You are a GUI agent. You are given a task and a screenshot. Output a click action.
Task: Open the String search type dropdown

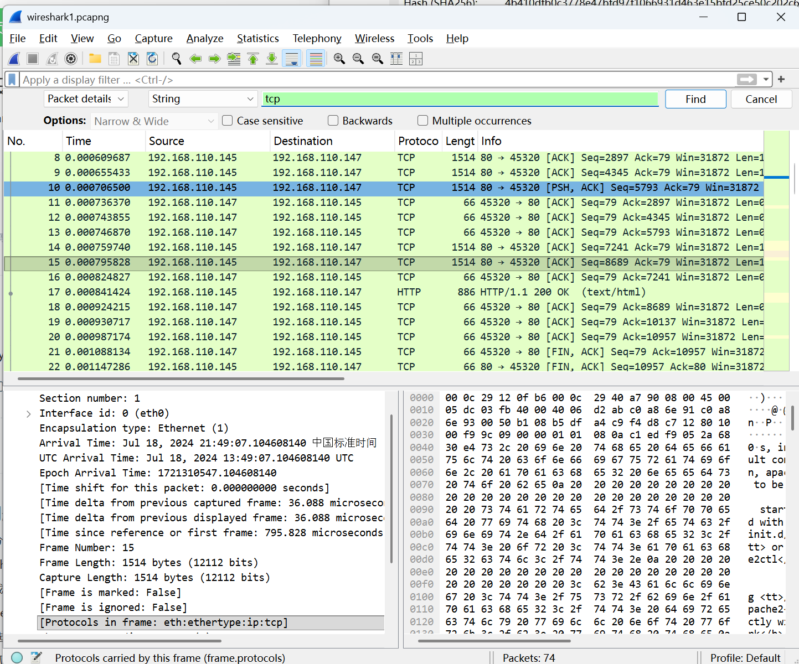click(202, 99)
